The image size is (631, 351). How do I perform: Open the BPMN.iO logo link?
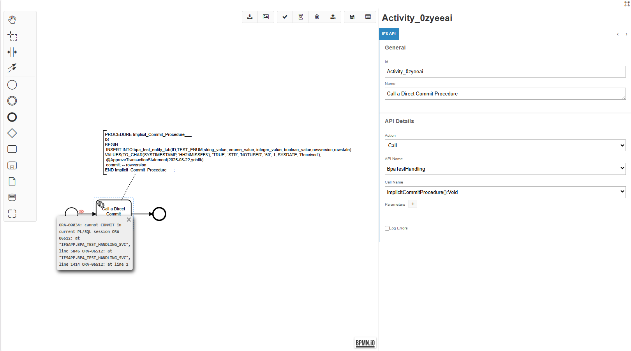(365, 343)
